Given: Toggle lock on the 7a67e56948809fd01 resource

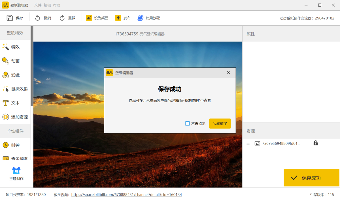Looking at the screenshot, I should [315, 143].
